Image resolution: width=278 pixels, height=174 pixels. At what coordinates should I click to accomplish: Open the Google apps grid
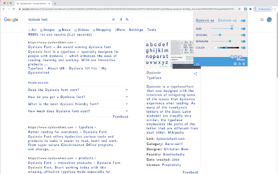262,20
